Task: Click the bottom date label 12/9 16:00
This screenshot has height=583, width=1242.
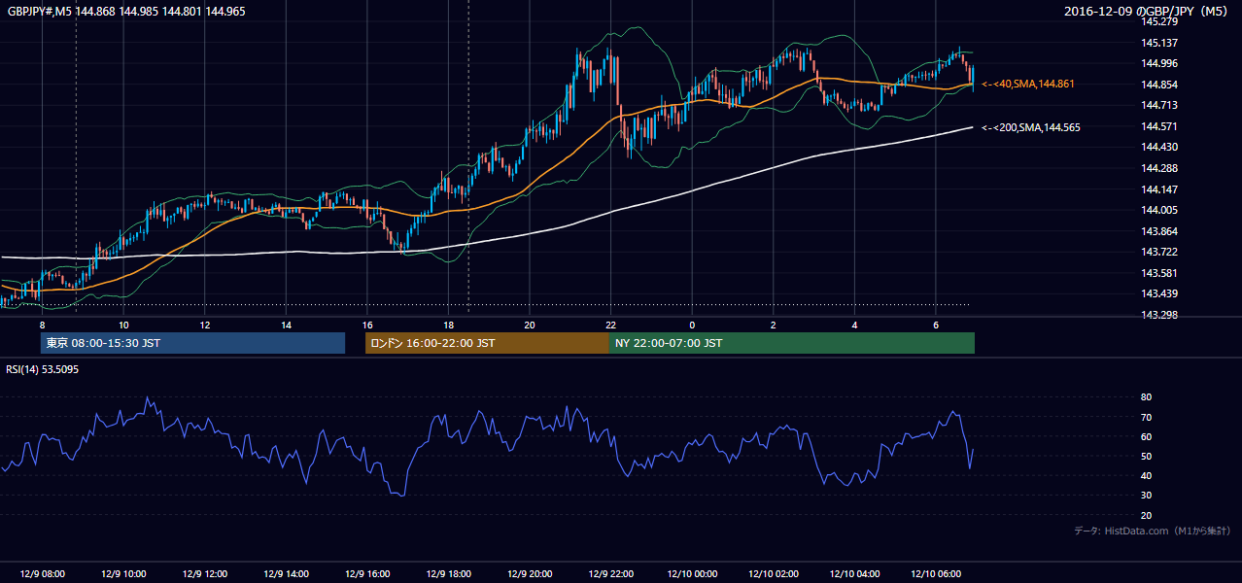Action: [366, 574]
